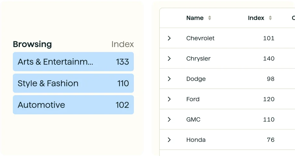Click the Chrysler index value 140
This screenshot has height=156, width=295.
269,58
